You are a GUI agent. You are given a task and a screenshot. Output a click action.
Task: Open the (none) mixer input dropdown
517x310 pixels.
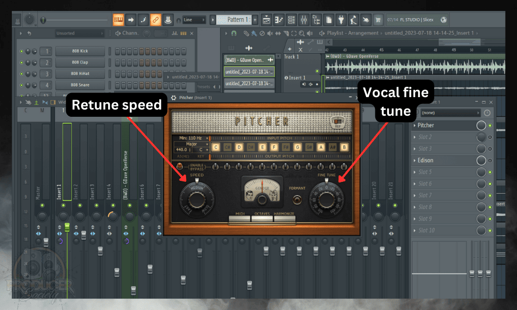(450, 113)
